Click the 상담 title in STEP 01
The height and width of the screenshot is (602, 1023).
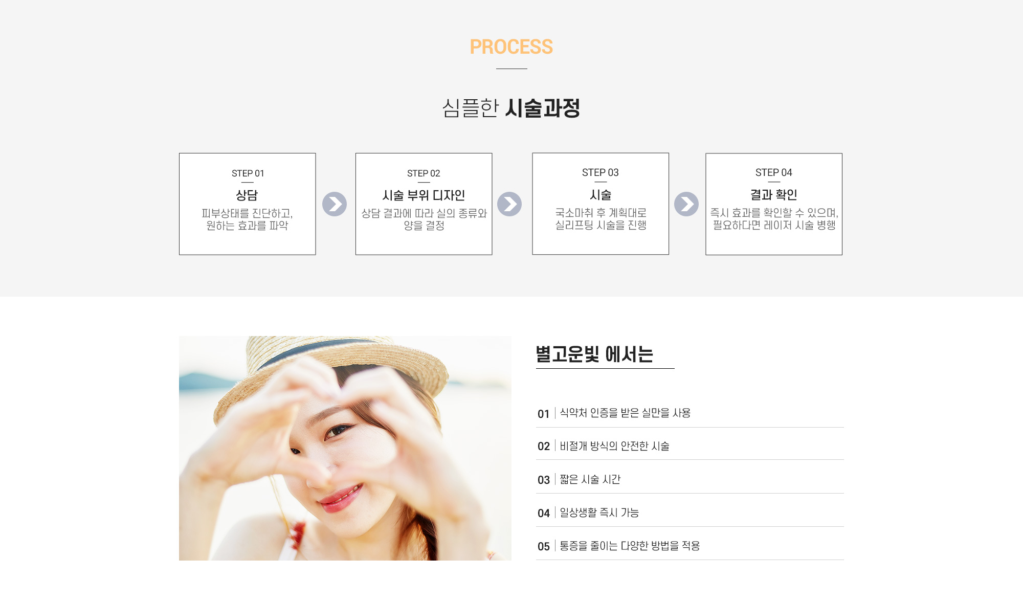247,195
